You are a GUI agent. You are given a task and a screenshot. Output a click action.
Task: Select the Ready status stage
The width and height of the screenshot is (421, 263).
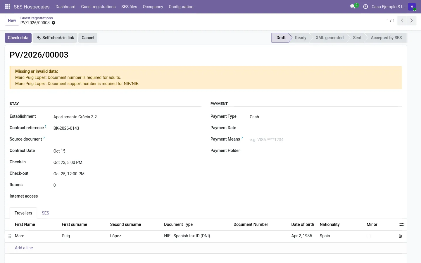301,38
